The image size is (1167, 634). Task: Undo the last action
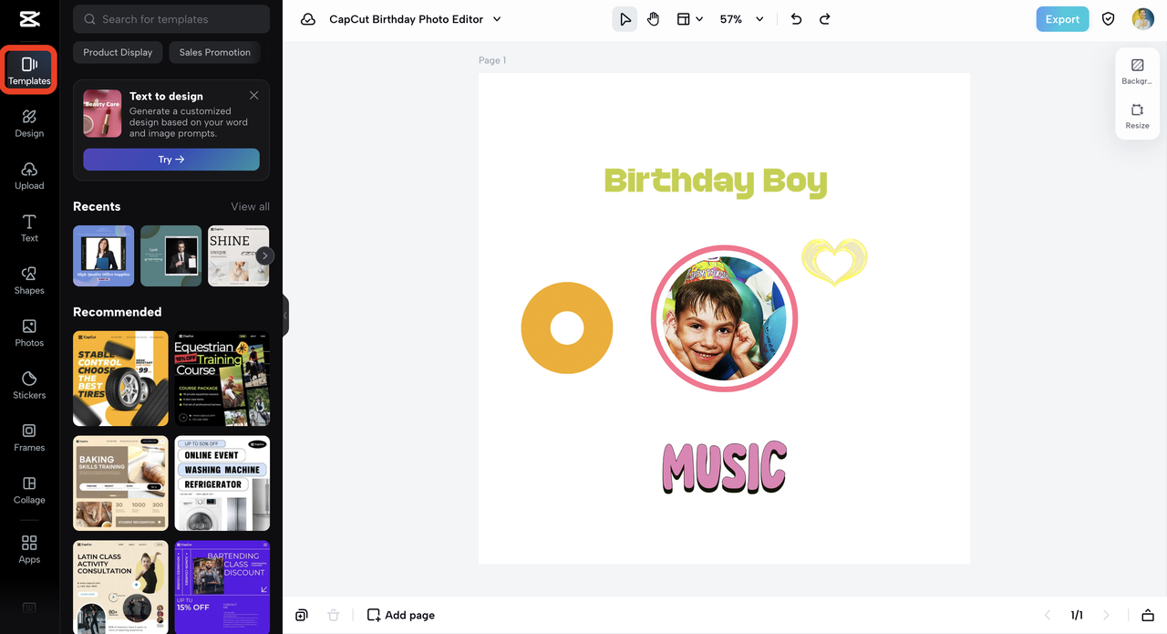(796, 19)
